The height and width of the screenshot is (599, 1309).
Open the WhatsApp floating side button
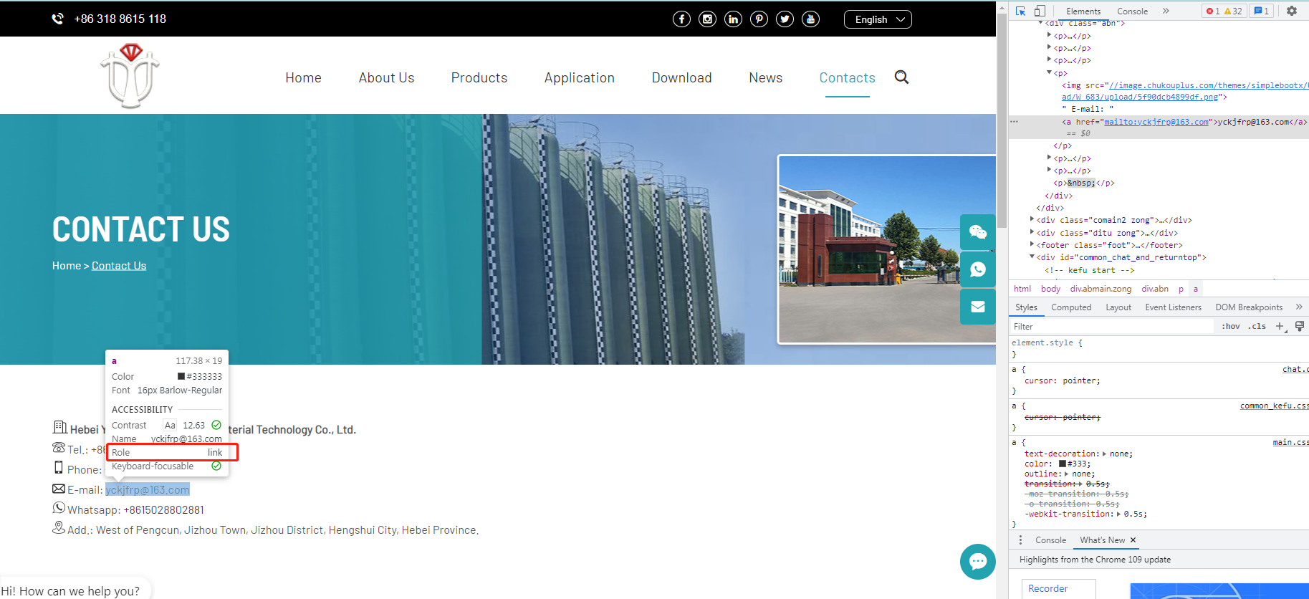(977, 269)
